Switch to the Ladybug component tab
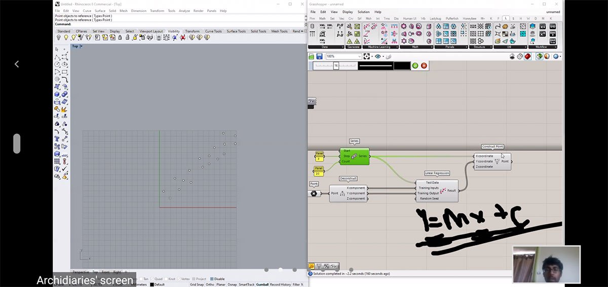Viewport: 608px width, 287px height. click(436, 19)
